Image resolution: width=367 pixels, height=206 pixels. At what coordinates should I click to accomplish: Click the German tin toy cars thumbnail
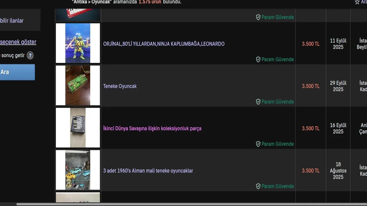point(78,170)
